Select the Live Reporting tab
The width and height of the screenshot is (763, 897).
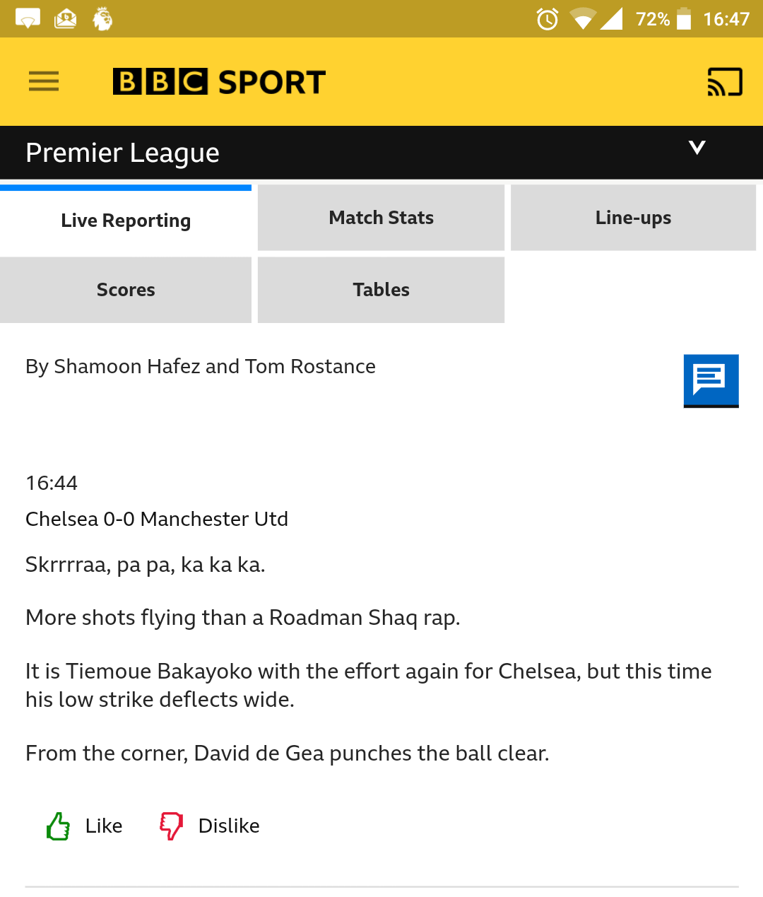tap(126, 221)
